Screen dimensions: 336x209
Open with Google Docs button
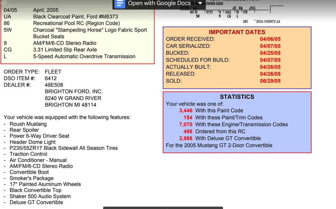pyautogui.click(x=159, y=3)
